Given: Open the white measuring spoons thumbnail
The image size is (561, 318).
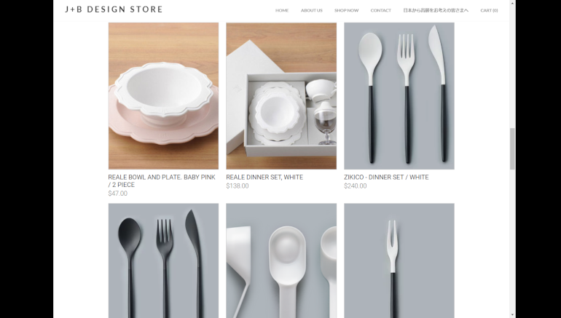Looking at the screenshot, I should [281, 261].
